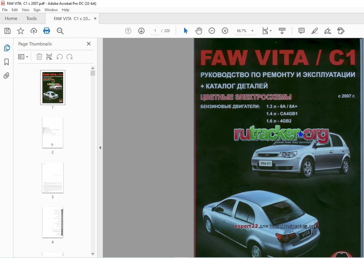Open the zoom level dropdown
Viewport: 364px width, 258px height.
coord(252,31)
